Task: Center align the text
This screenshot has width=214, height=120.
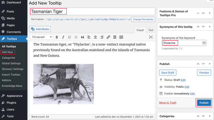Action: click(95, 37)
